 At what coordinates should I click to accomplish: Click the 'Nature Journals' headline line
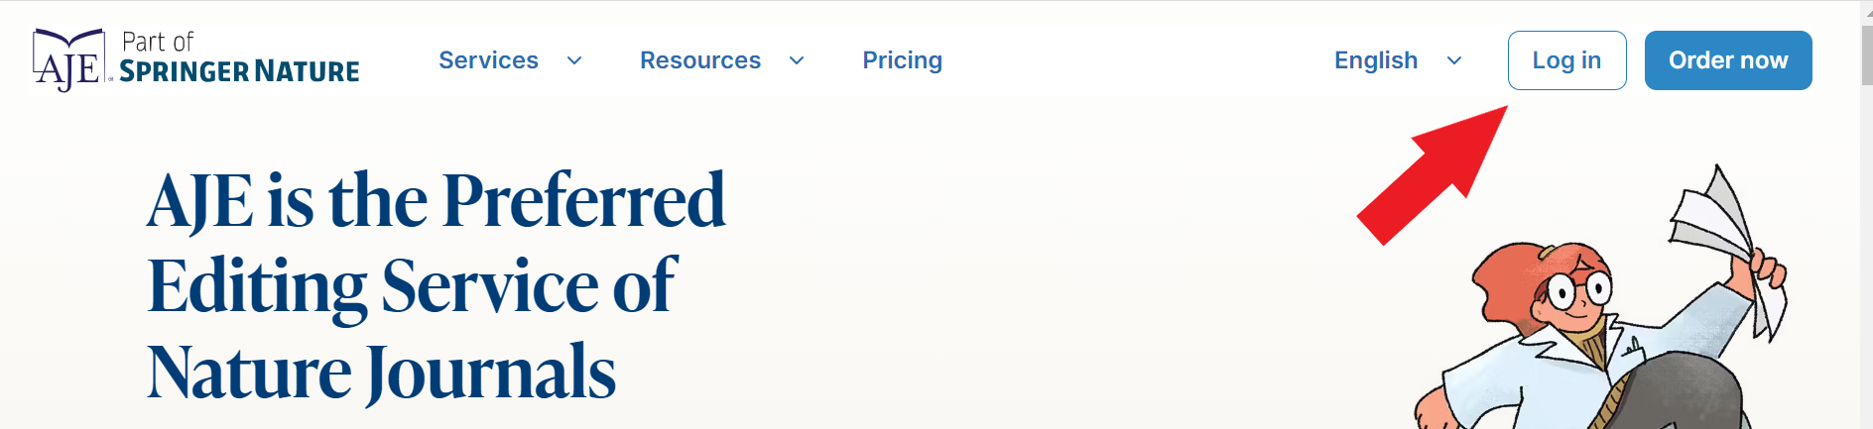click(382, 374)
